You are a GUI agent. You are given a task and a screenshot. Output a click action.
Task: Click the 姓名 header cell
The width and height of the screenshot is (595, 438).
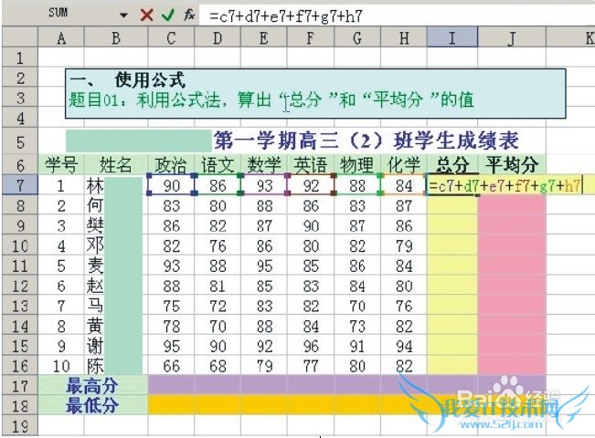116,165
